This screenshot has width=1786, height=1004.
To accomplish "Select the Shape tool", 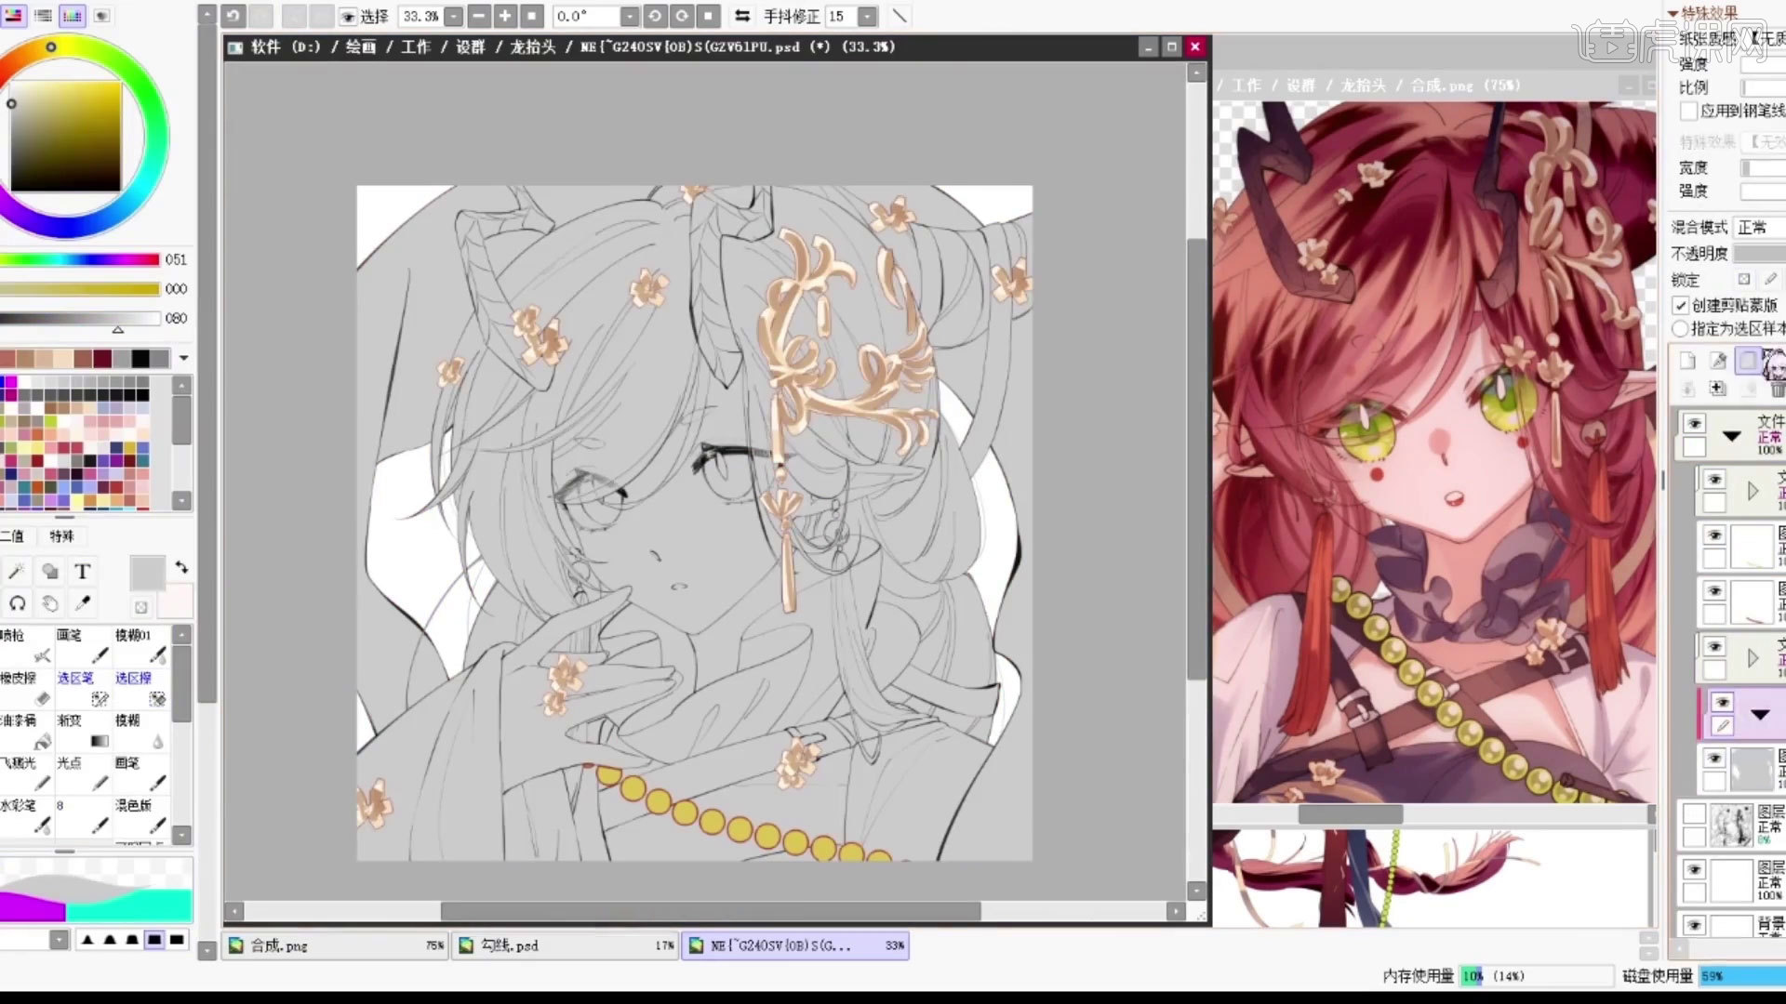I will [x=50, y=571].
